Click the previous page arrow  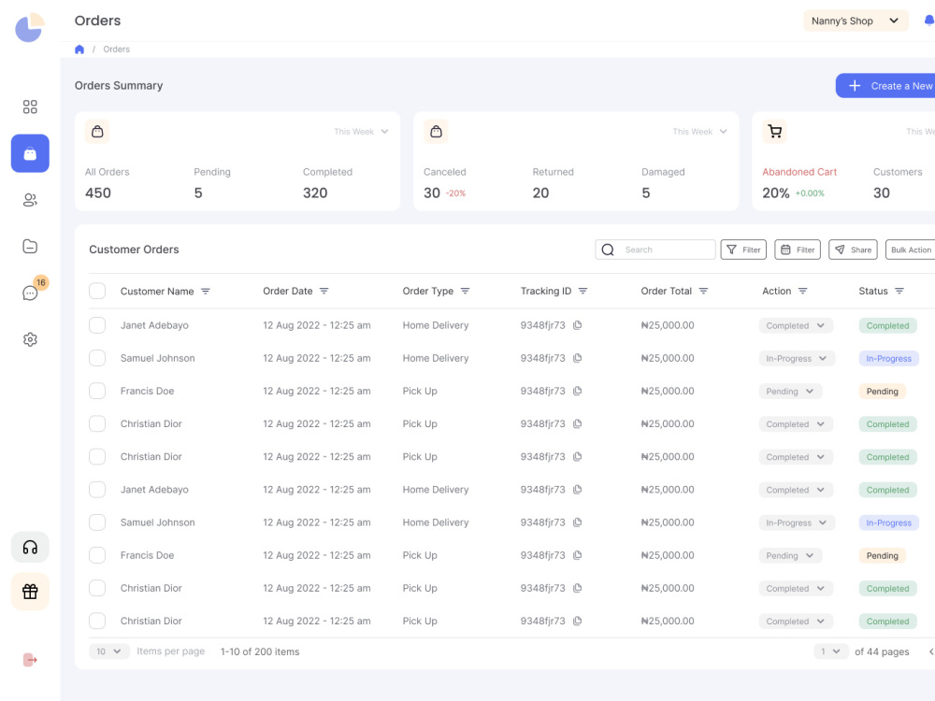(x=931, y=651)
